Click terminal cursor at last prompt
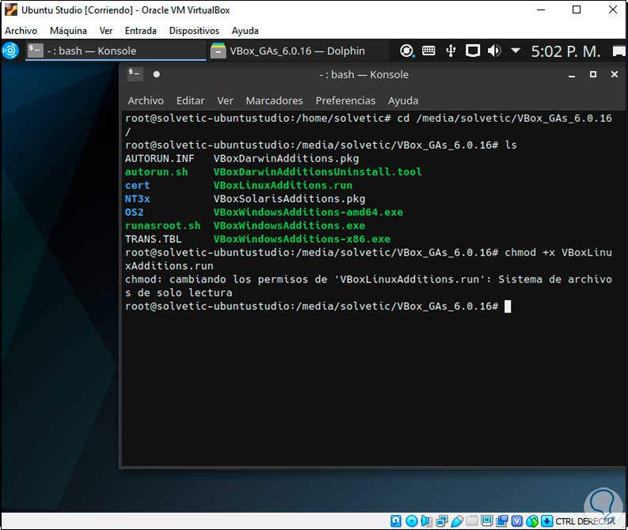 (x=508, y=306)
